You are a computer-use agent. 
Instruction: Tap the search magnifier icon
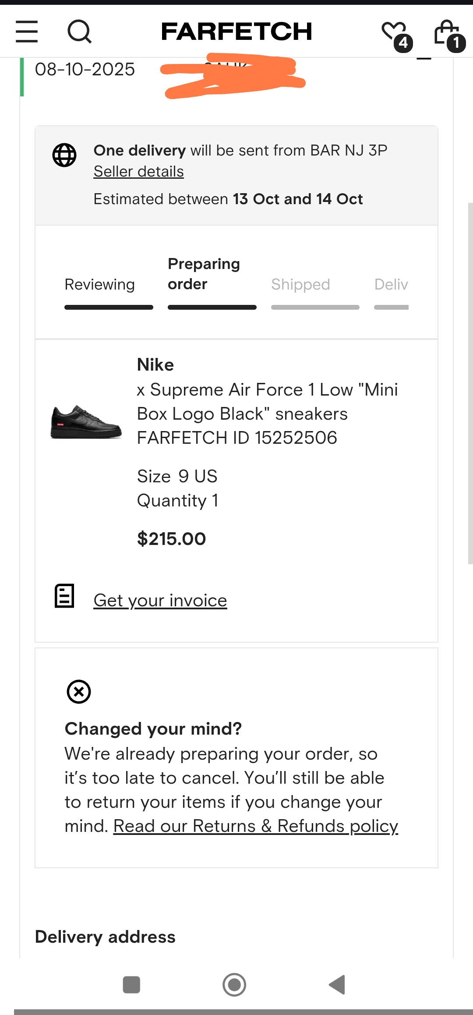79,32
